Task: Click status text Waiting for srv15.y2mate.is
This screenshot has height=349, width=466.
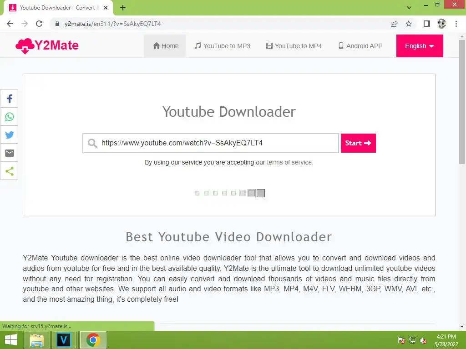Action: [37, 326]
